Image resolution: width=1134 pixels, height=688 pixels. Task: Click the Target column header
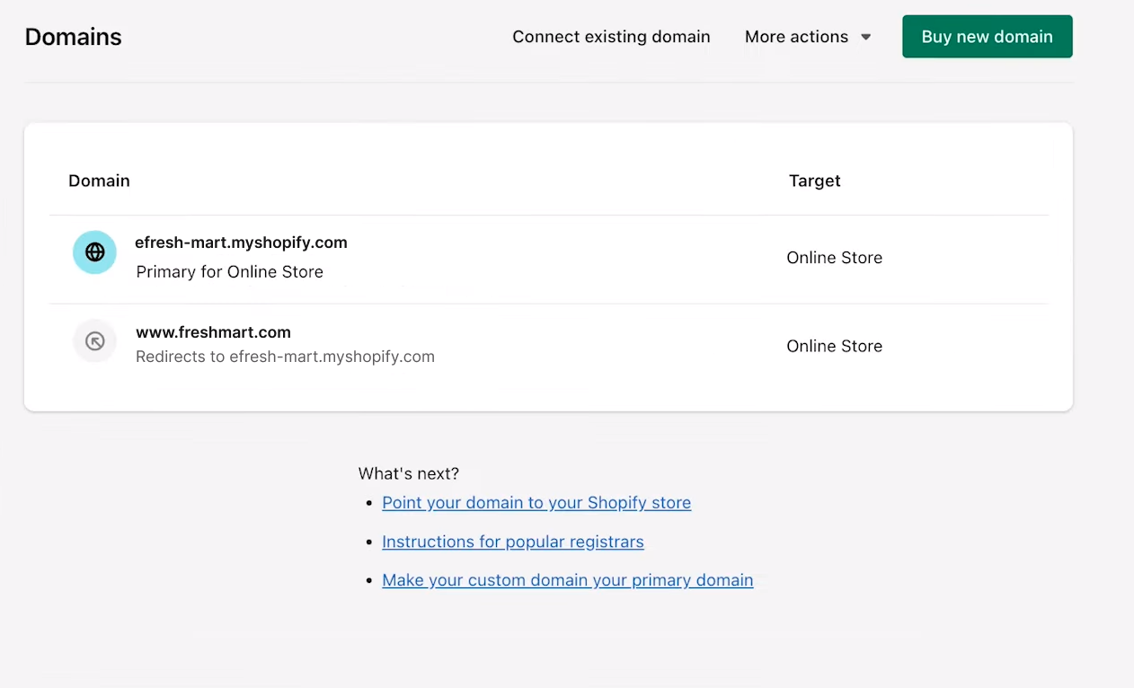[x=814, y=181]
